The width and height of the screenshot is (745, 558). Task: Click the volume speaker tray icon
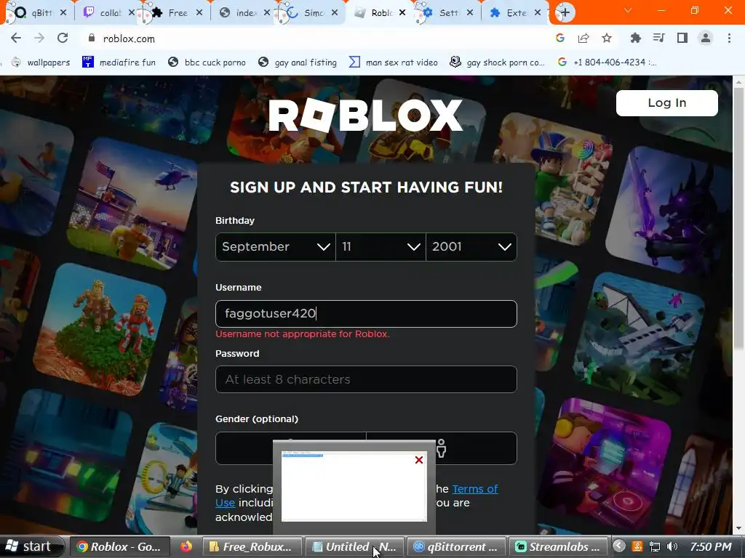pyautogui.click(x=672, y=546)
